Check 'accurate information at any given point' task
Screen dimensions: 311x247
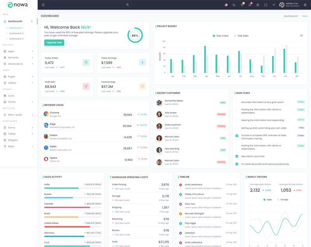[237, 102]
